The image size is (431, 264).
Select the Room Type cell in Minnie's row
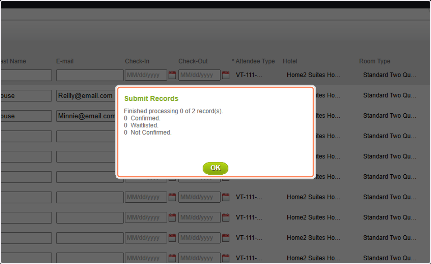tap(390, 116)
